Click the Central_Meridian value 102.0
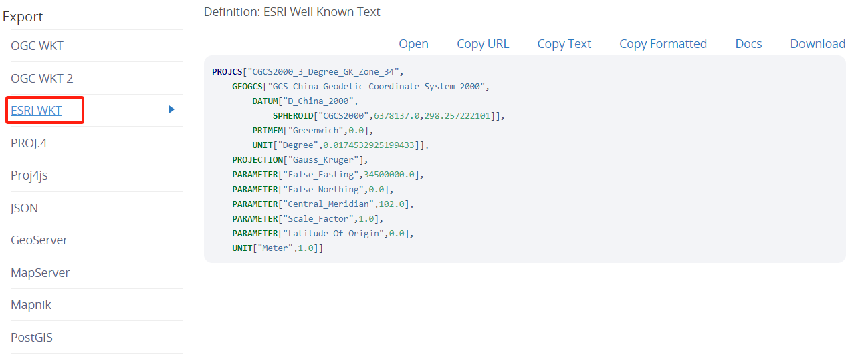The width and height of the screenshot is (856, 357). coord(391,204)
